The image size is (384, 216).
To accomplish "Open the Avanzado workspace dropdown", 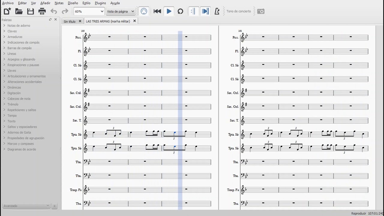I will (26, 206).
